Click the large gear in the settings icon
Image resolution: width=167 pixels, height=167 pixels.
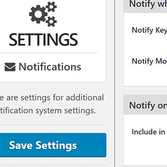point(38,14)
